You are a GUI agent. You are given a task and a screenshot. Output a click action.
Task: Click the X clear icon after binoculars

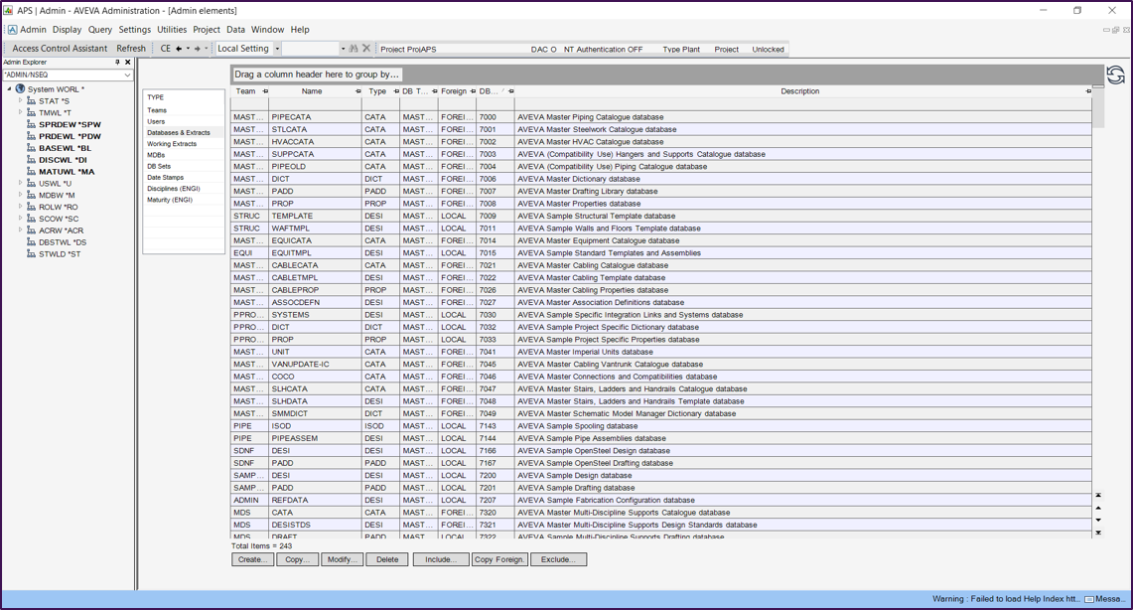[x=366, y=49]
